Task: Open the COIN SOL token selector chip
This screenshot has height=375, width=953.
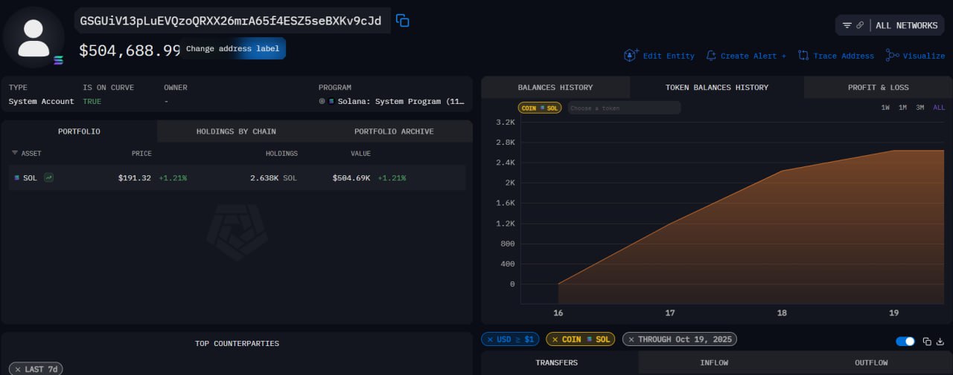Action: (x=538, y=108)
